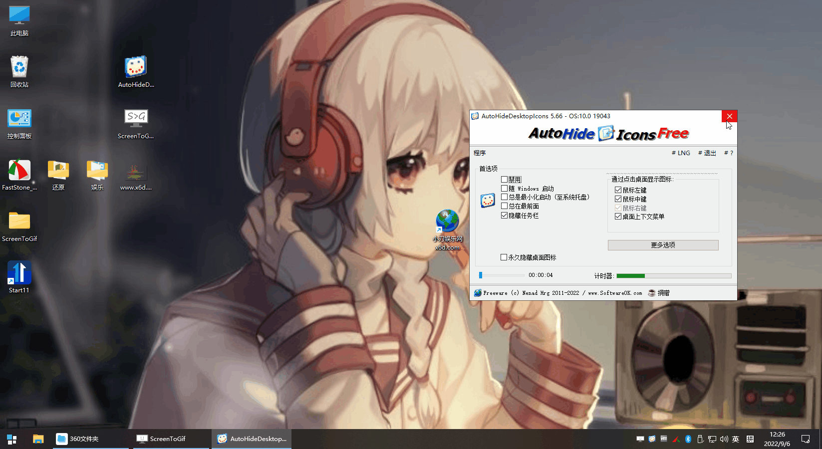822x449 pixels.
Task: Enable the 禁用 checkbox
Action: [505, 180]
